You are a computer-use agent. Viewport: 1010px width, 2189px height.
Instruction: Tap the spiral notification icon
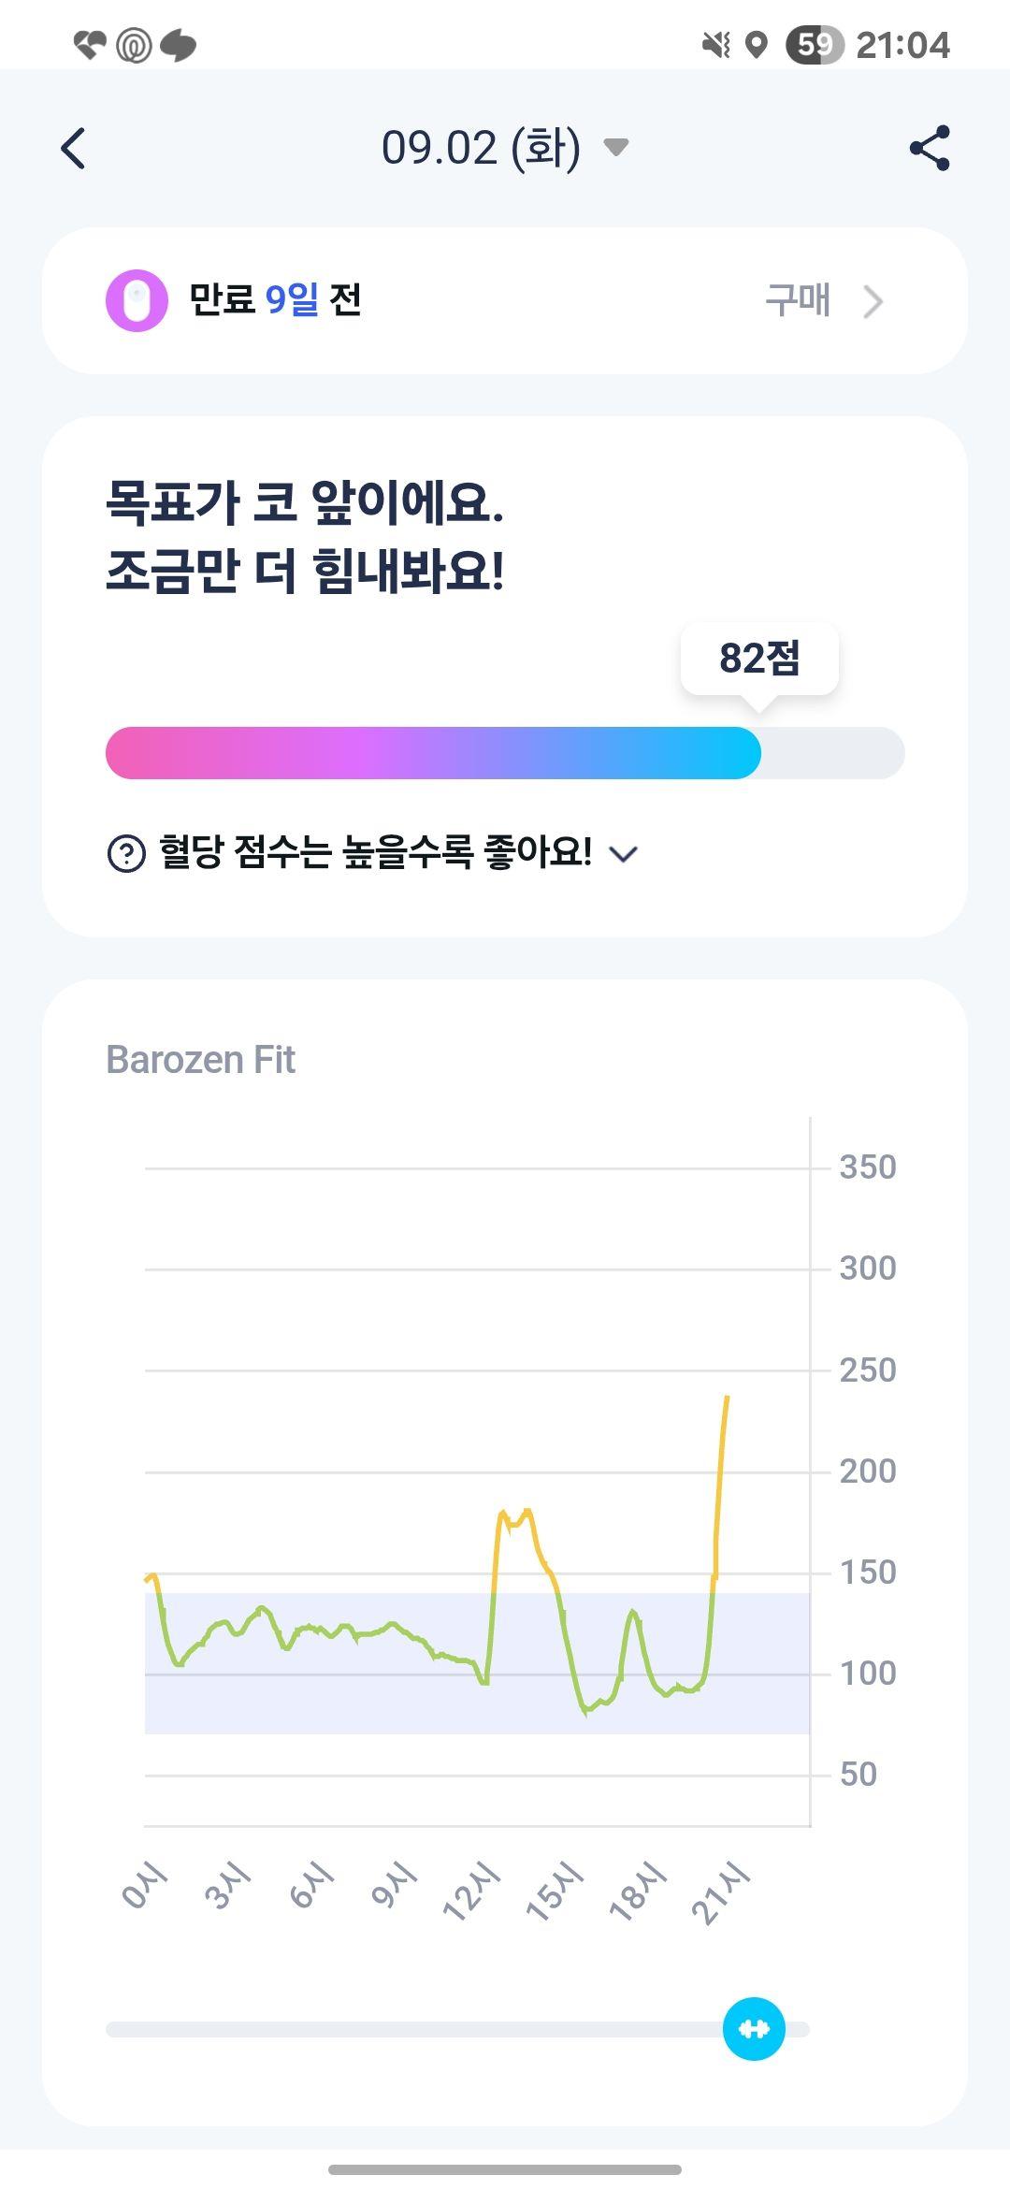(134, 44)
